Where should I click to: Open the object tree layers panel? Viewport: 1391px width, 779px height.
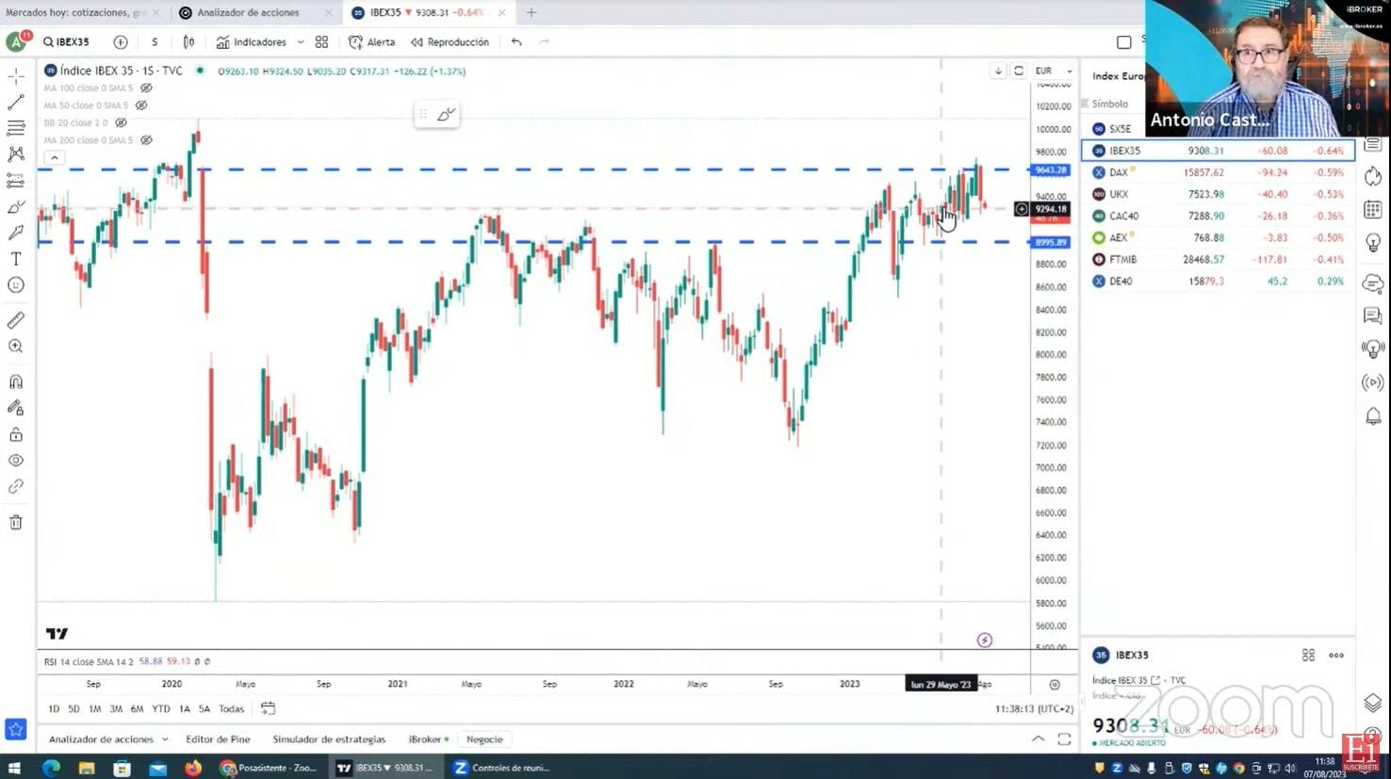coord(1373,704)
